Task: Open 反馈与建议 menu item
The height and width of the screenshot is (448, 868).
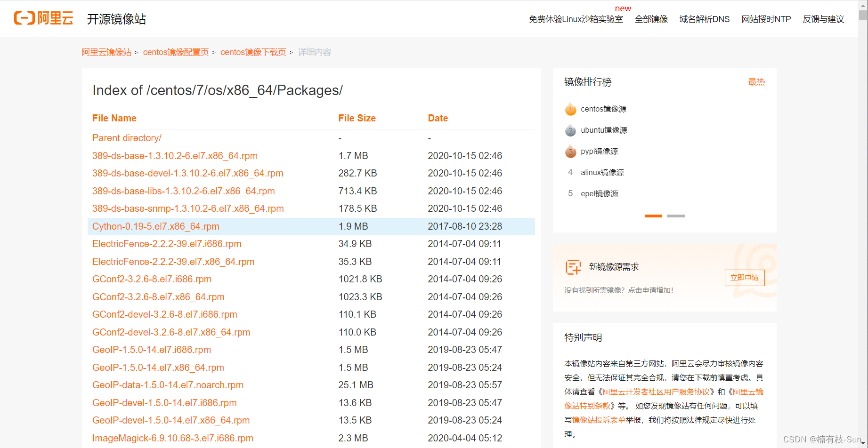Action: coord(823,19)
